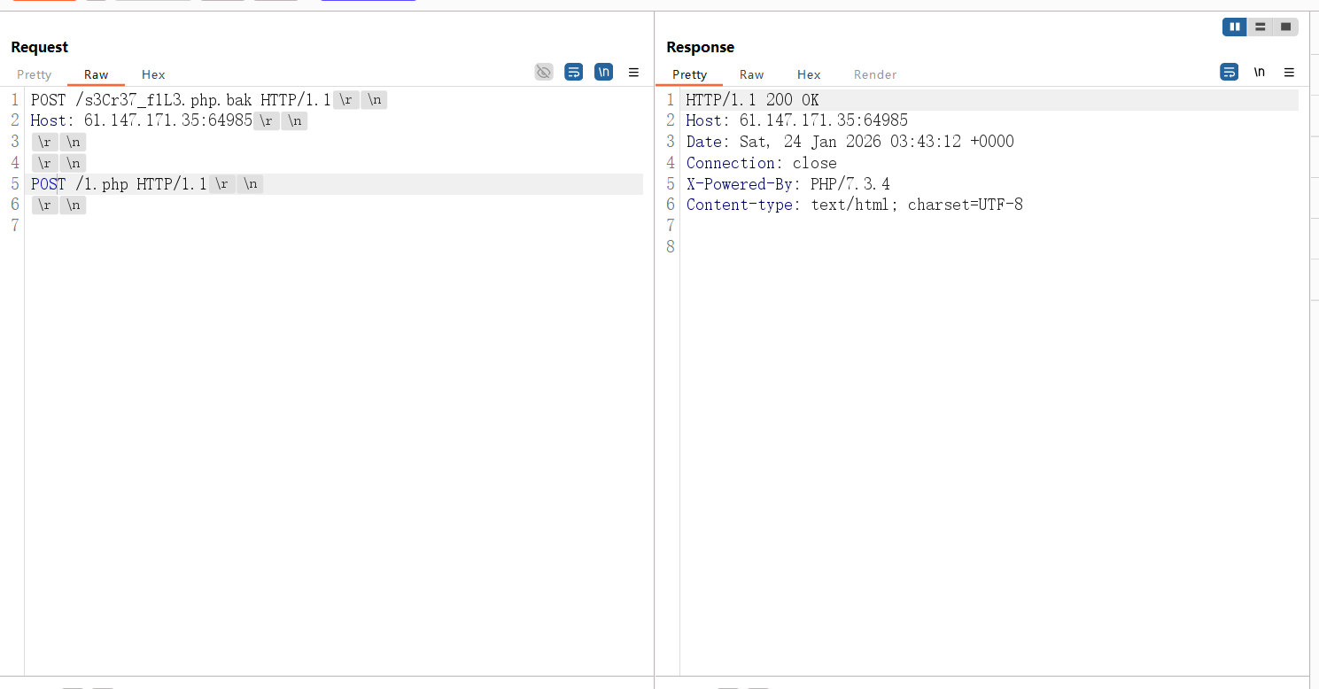The image size is (1319, 689).
Task: Select the Pretty tab in Response
Action: [x=689, y=74]
